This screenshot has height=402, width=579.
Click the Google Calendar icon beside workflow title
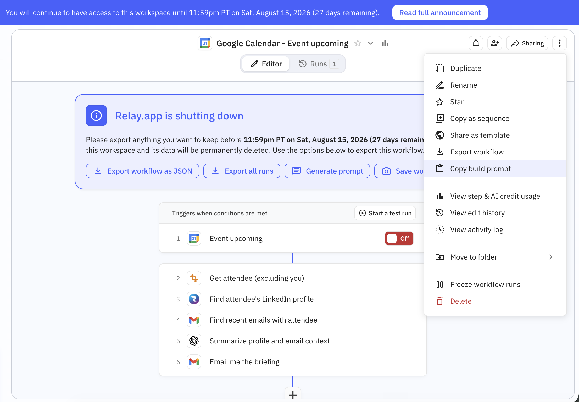(205, 43)
